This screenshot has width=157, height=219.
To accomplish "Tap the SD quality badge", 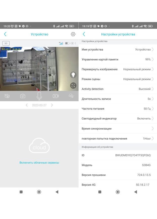I will point(6,43).
